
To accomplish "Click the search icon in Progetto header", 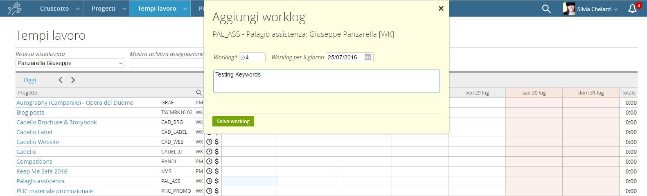I will pyautogui.click(x=199, y=92).
